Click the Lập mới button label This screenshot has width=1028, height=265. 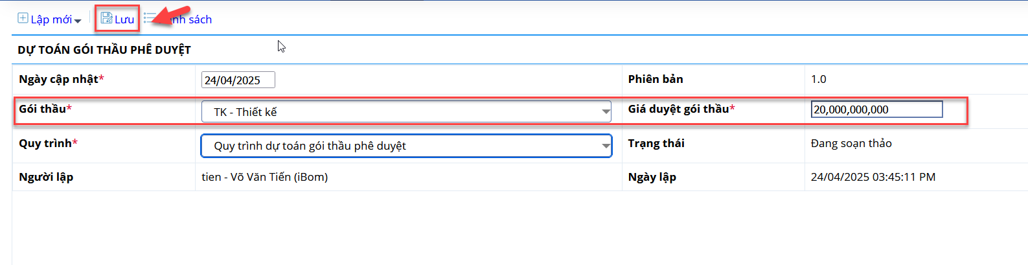click(x=51, y=19)
